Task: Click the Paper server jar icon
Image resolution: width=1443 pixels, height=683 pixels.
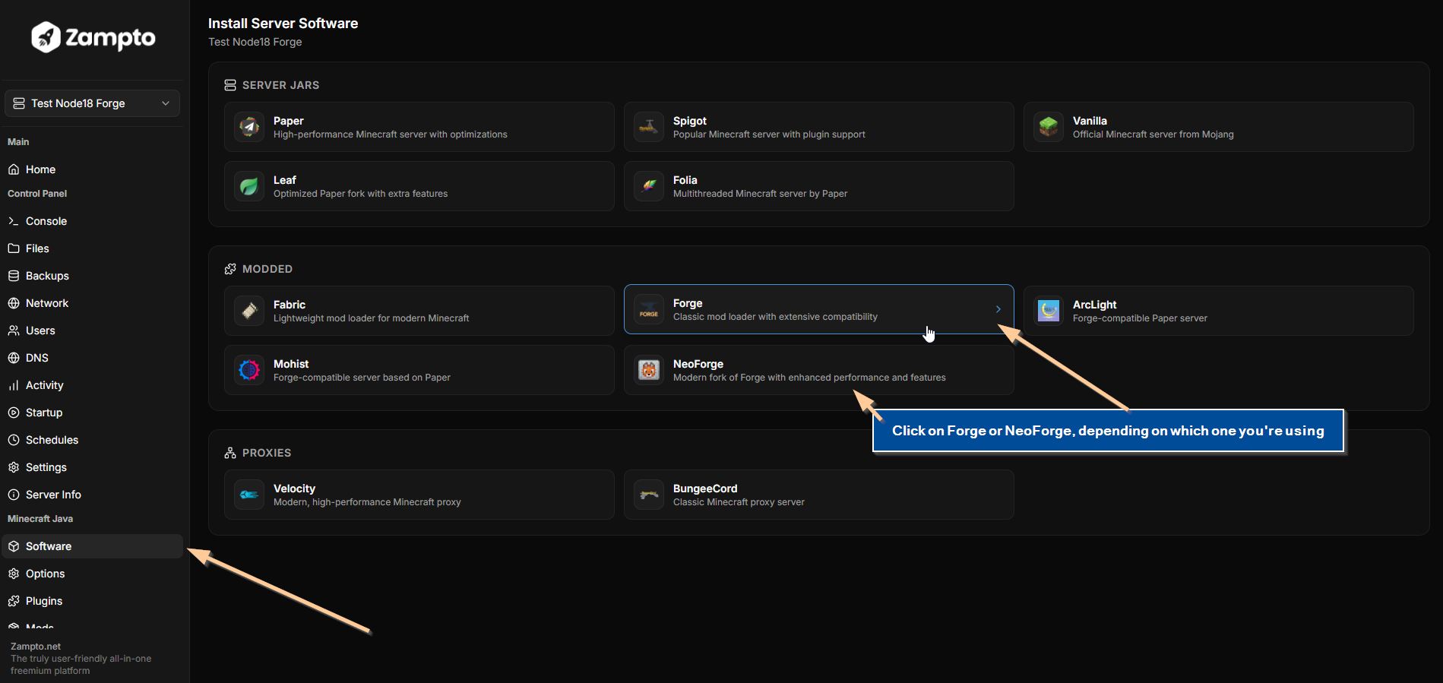Action: pyautogui.click(x=249, y=127)
